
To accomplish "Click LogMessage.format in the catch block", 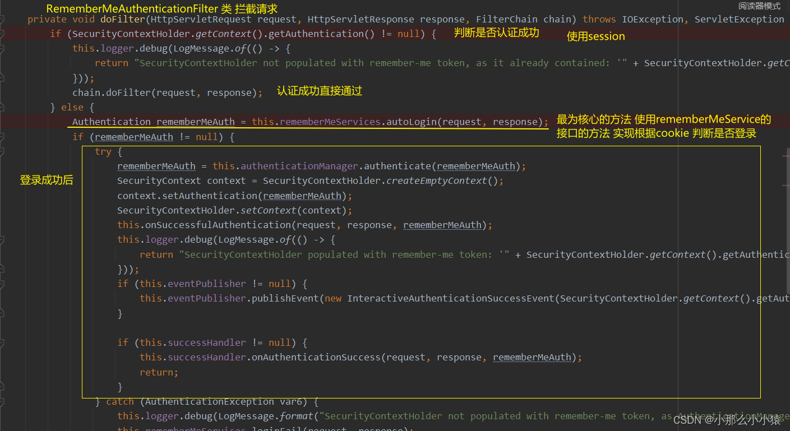I will pyautogui.click(x=266, y=416).
